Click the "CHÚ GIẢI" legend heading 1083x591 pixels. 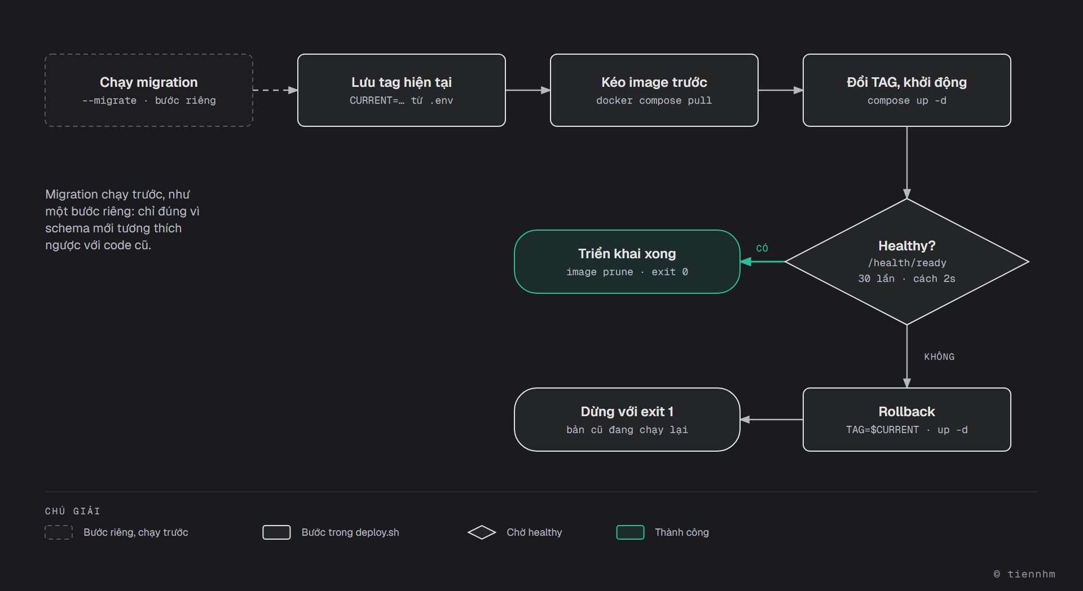coord(73,511)
